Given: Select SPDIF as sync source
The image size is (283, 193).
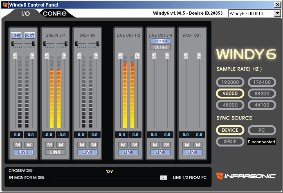Looking at the screenshot, I should [x=230, y=142].
